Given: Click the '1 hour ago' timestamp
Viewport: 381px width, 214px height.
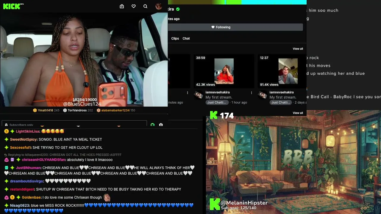Looking at the screenshot, I should (239, 103).
